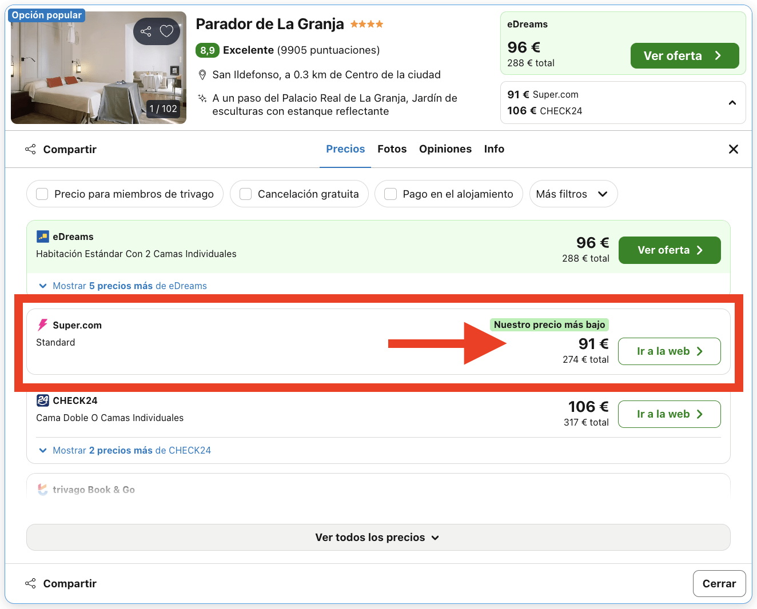This screenshot has height=609, width=757.
Task: Click the Super.com lightning icon
Action: (x=41, y=324)
